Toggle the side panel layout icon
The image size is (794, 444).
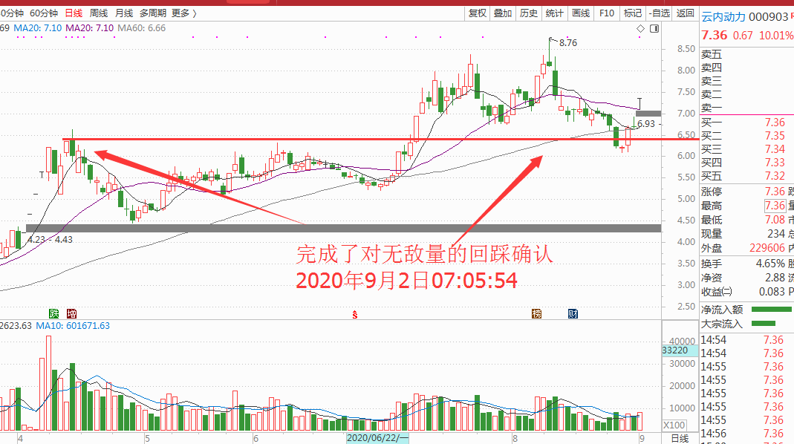point(654,29)
